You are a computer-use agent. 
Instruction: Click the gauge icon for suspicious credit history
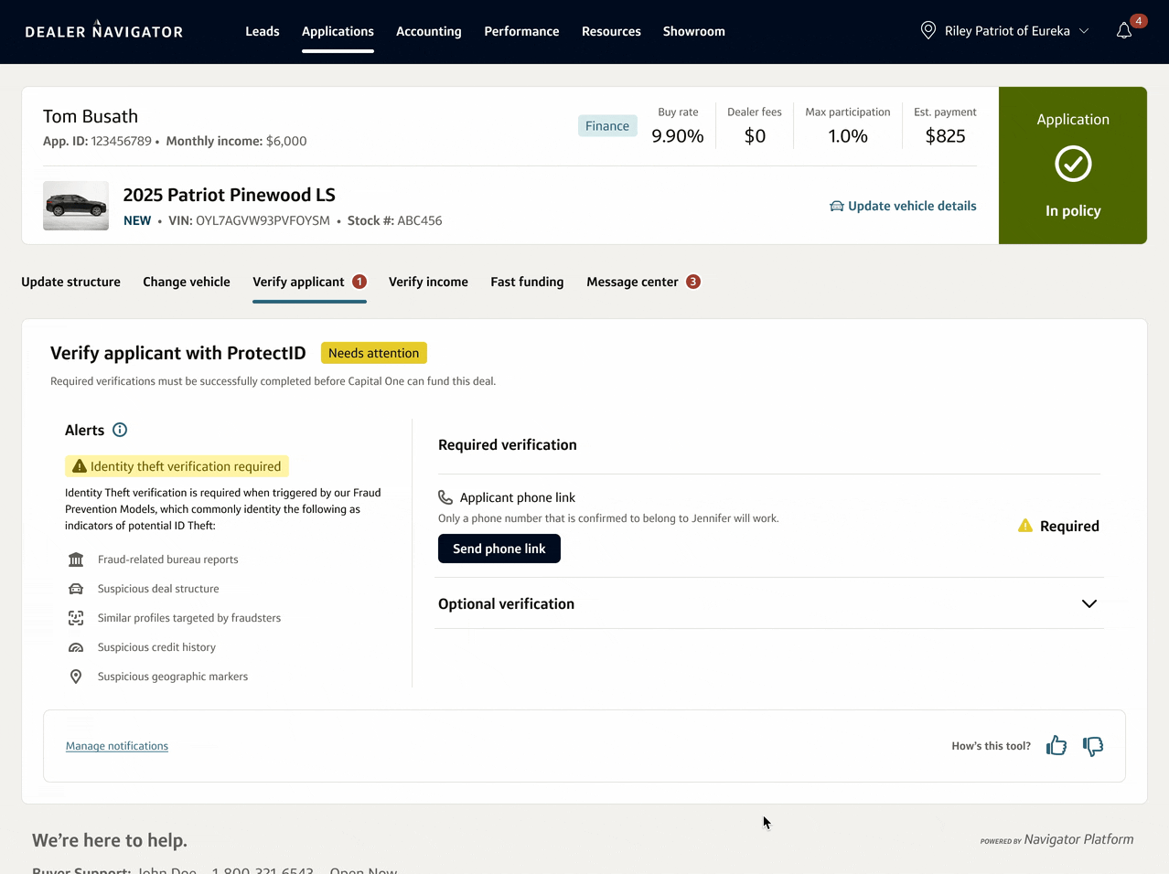[76, 647]
